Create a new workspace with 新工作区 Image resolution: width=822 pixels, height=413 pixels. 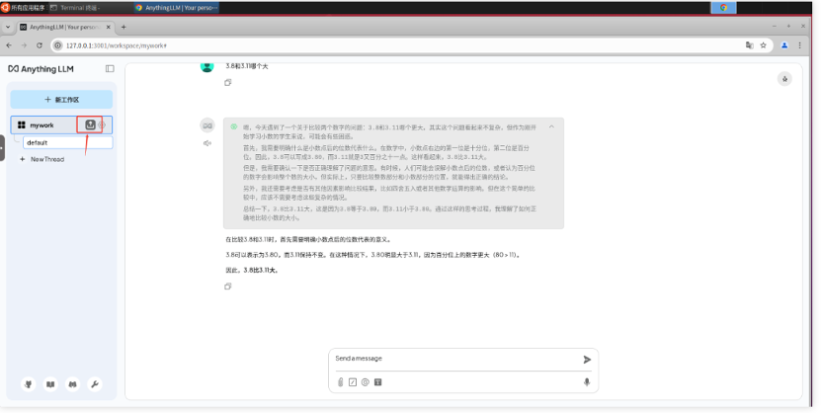pos(61,100)
